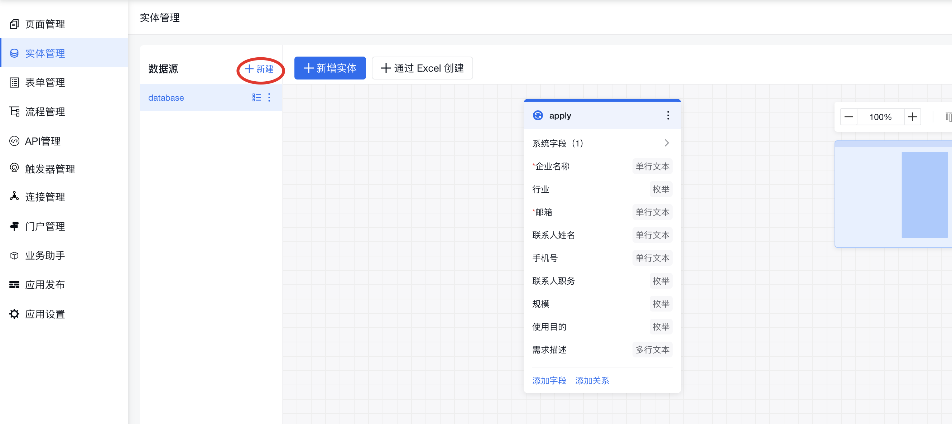The height and width of the screenshot is (424, 952).
Task: Click the 使用目的 field
Action: click(x=602, y=327)
